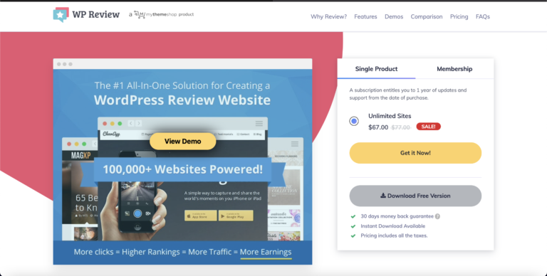This screenshot has width=547, height=276.
Task: Click the Get it Now! button
Action: pos(415,153)
